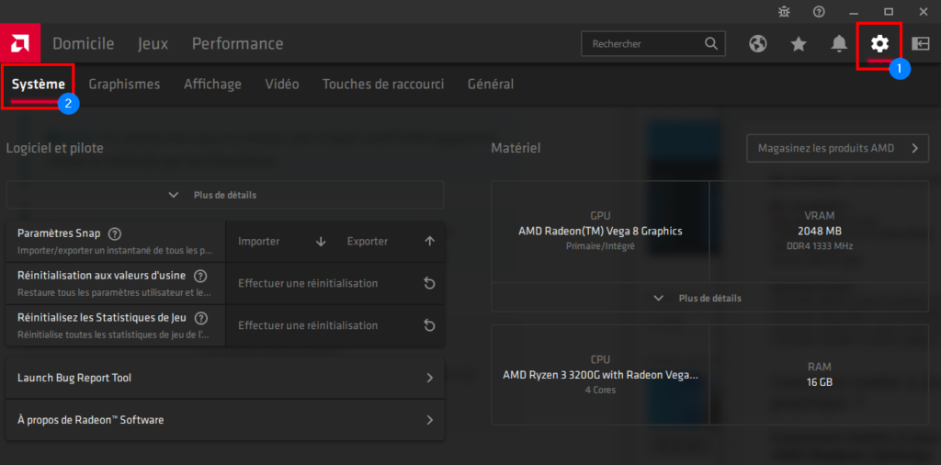The height and width of the screenshot is (465, 941).
Task: Toggle the sidebar panel icon
Action: pos(920,43)
